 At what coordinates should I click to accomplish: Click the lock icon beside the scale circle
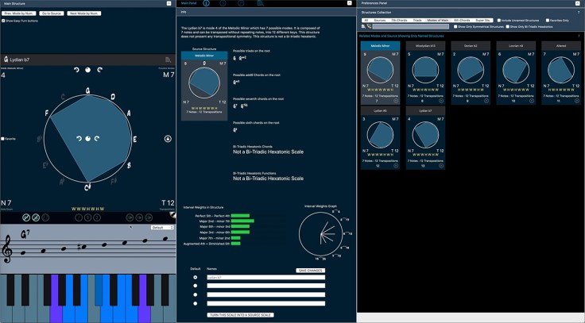click(168, 139)
